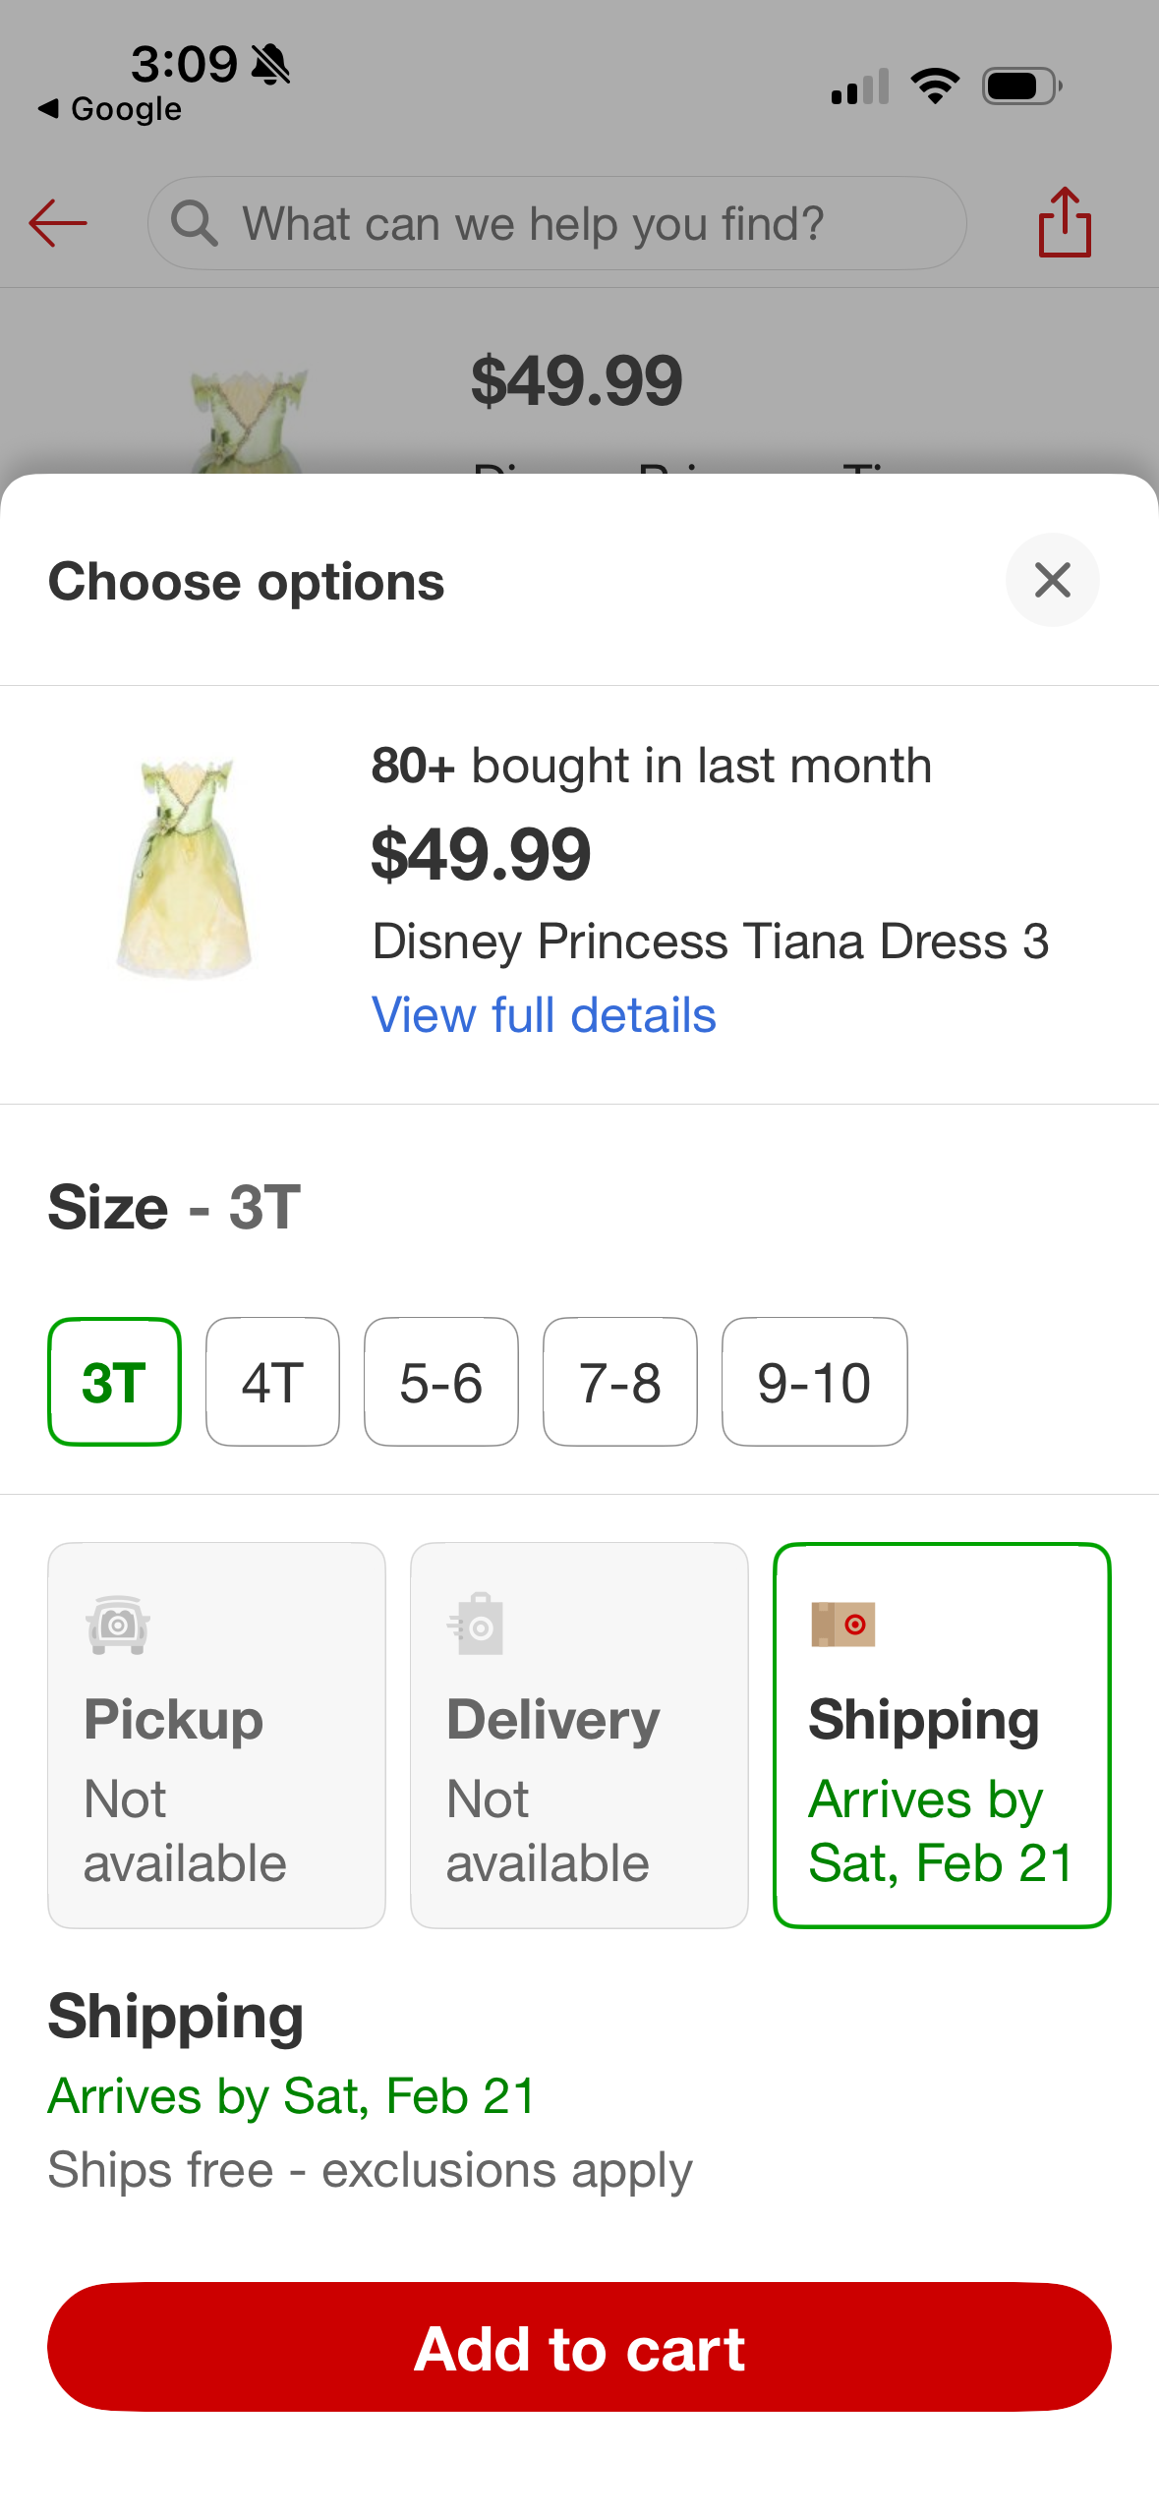Open the View full details link

click(544, 1015)
